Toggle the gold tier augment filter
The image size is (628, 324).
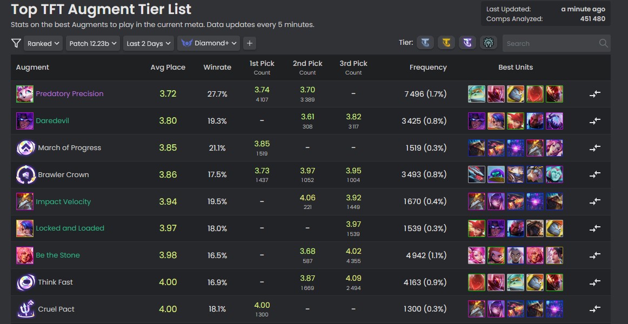[446, 43]
